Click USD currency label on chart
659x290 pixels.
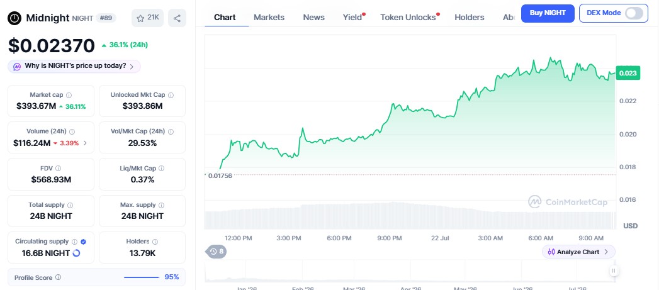tap(631, 226)
